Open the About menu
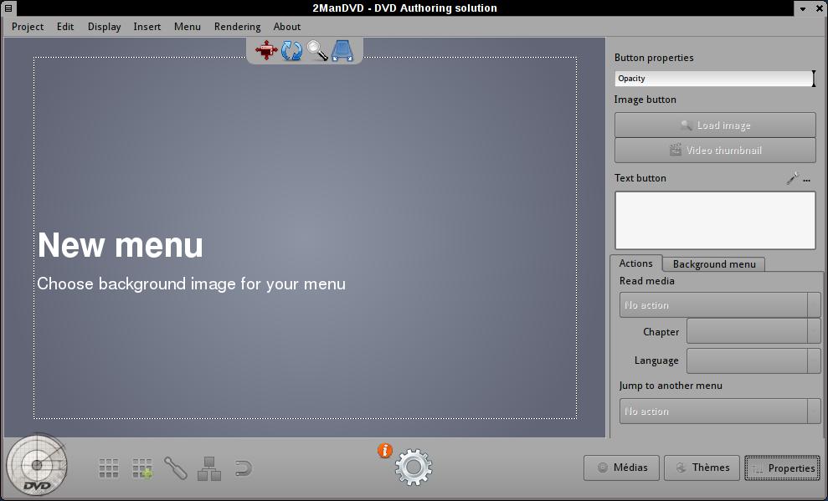Screen dimensions: 828x501 286,27
